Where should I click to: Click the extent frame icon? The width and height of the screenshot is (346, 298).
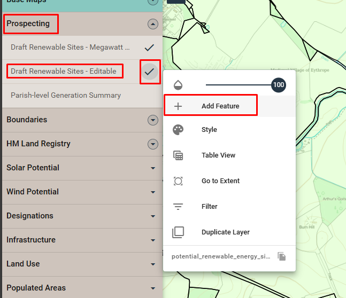pos(178,181)
